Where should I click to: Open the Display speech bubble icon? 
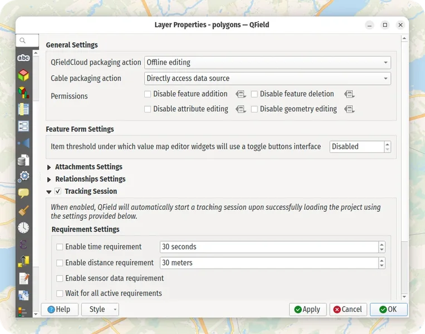click(23, 193)
